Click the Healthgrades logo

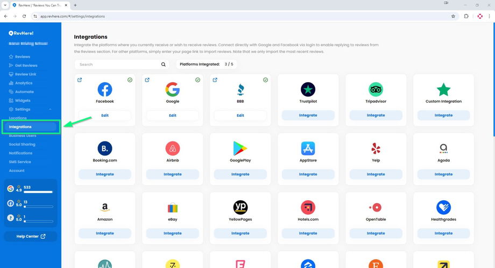pos(443,207)
